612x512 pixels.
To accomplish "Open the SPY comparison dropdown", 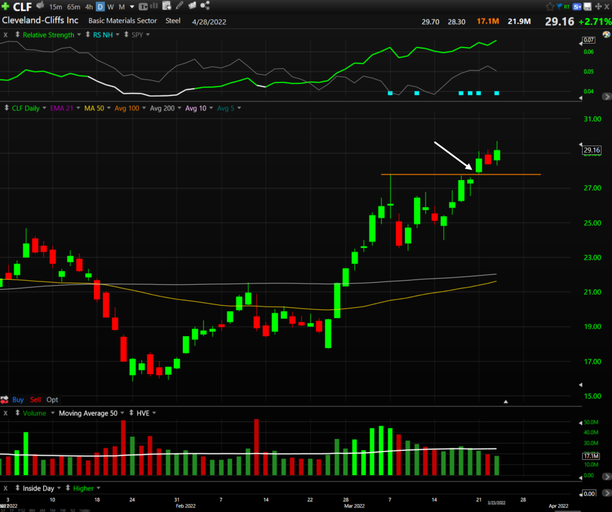I will pyautogui.click(x=148, y=35).
